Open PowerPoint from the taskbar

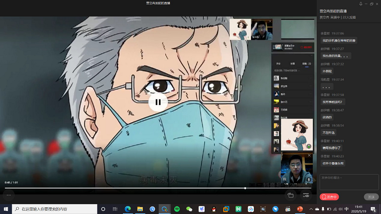coord(301,209)
